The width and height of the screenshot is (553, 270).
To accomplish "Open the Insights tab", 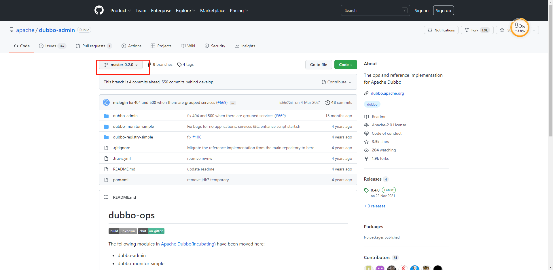I will click(x=245, y=46).
